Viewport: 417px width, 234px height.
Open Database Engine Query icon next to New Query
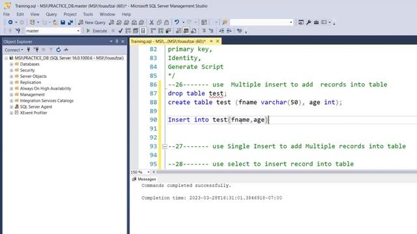(111, 23)
